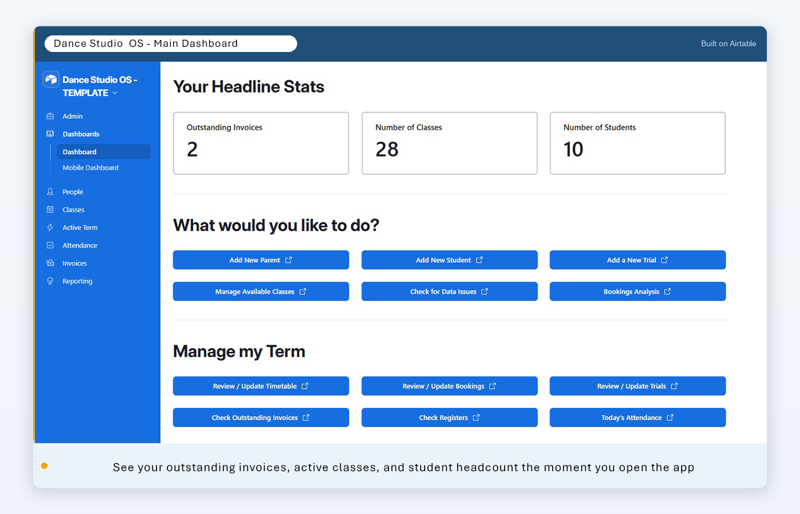This screenshot has width=800, height=514.
Task: Click the Manage Available Classes button
Action: click(261, 291)
